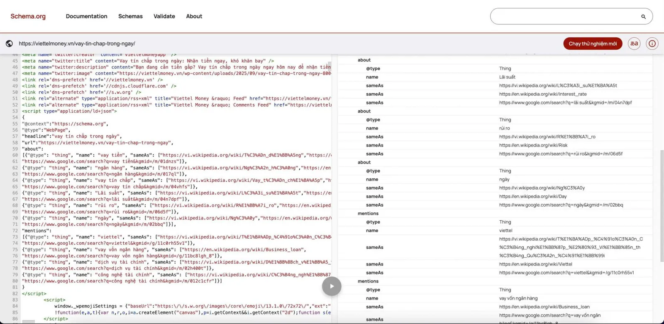
Task: Open the Documentation menu item
Action: pyautogui.click(x=86, y=16)
